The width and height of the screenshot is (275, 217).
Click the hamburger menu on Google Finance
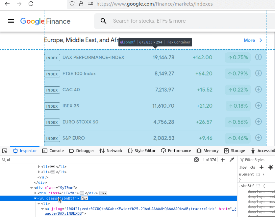point(11,21)
